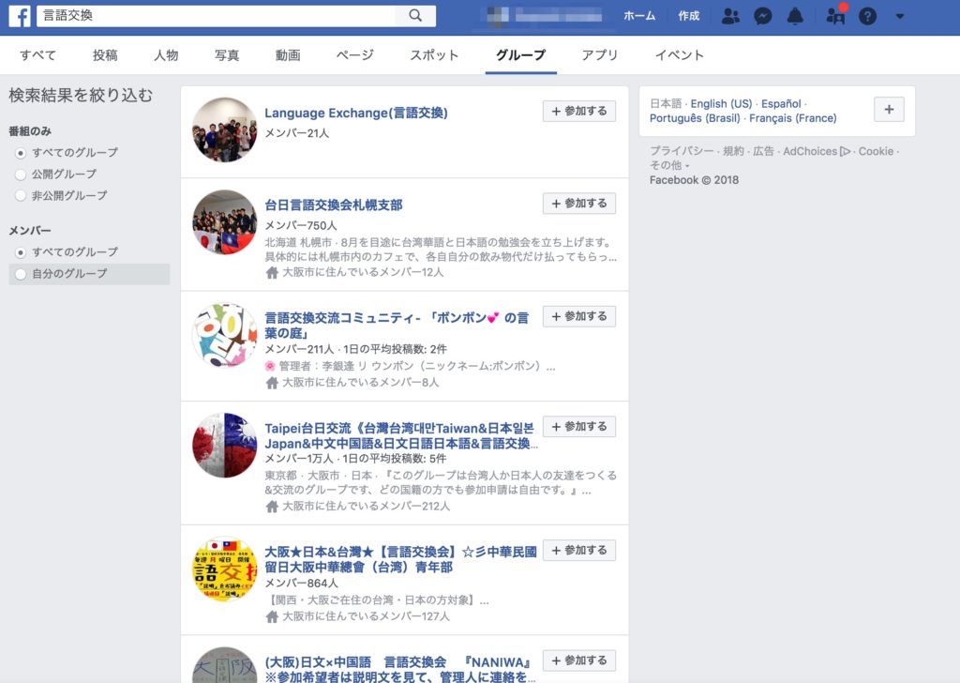Viewport: 960px width, 683px height.
Task: Open 台日言語交換会札幌支部 group title
Action: pos(334,205)
